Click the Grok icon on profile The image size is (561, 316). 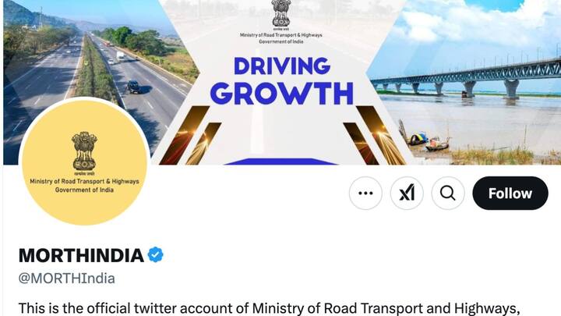[x=407, y=194]
